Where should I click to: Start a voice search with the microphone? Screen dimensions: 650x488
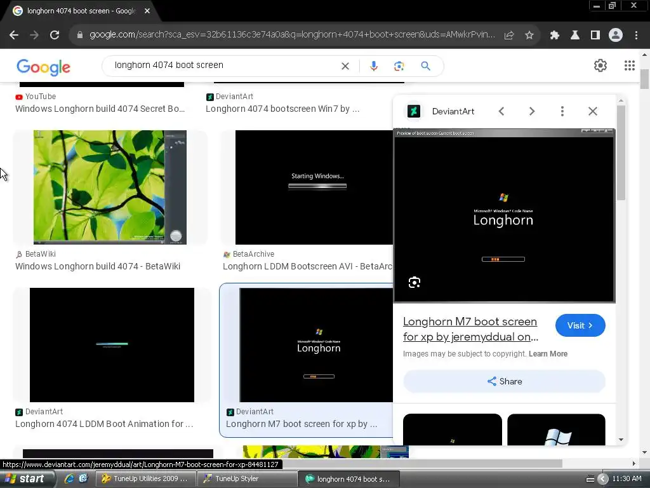coord(373,66)
